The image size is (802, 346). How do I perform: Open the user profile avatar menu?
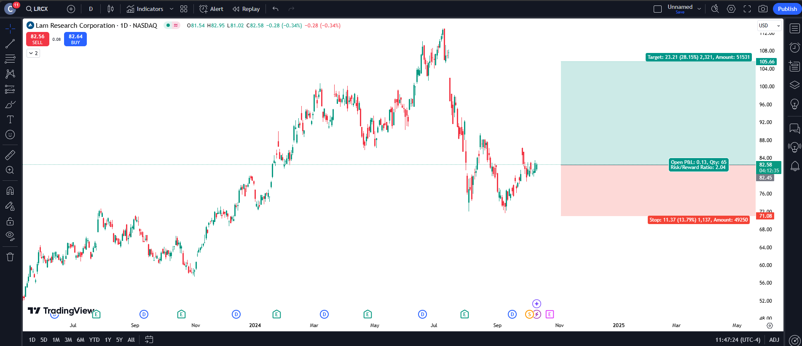click(x=10, y=9)
